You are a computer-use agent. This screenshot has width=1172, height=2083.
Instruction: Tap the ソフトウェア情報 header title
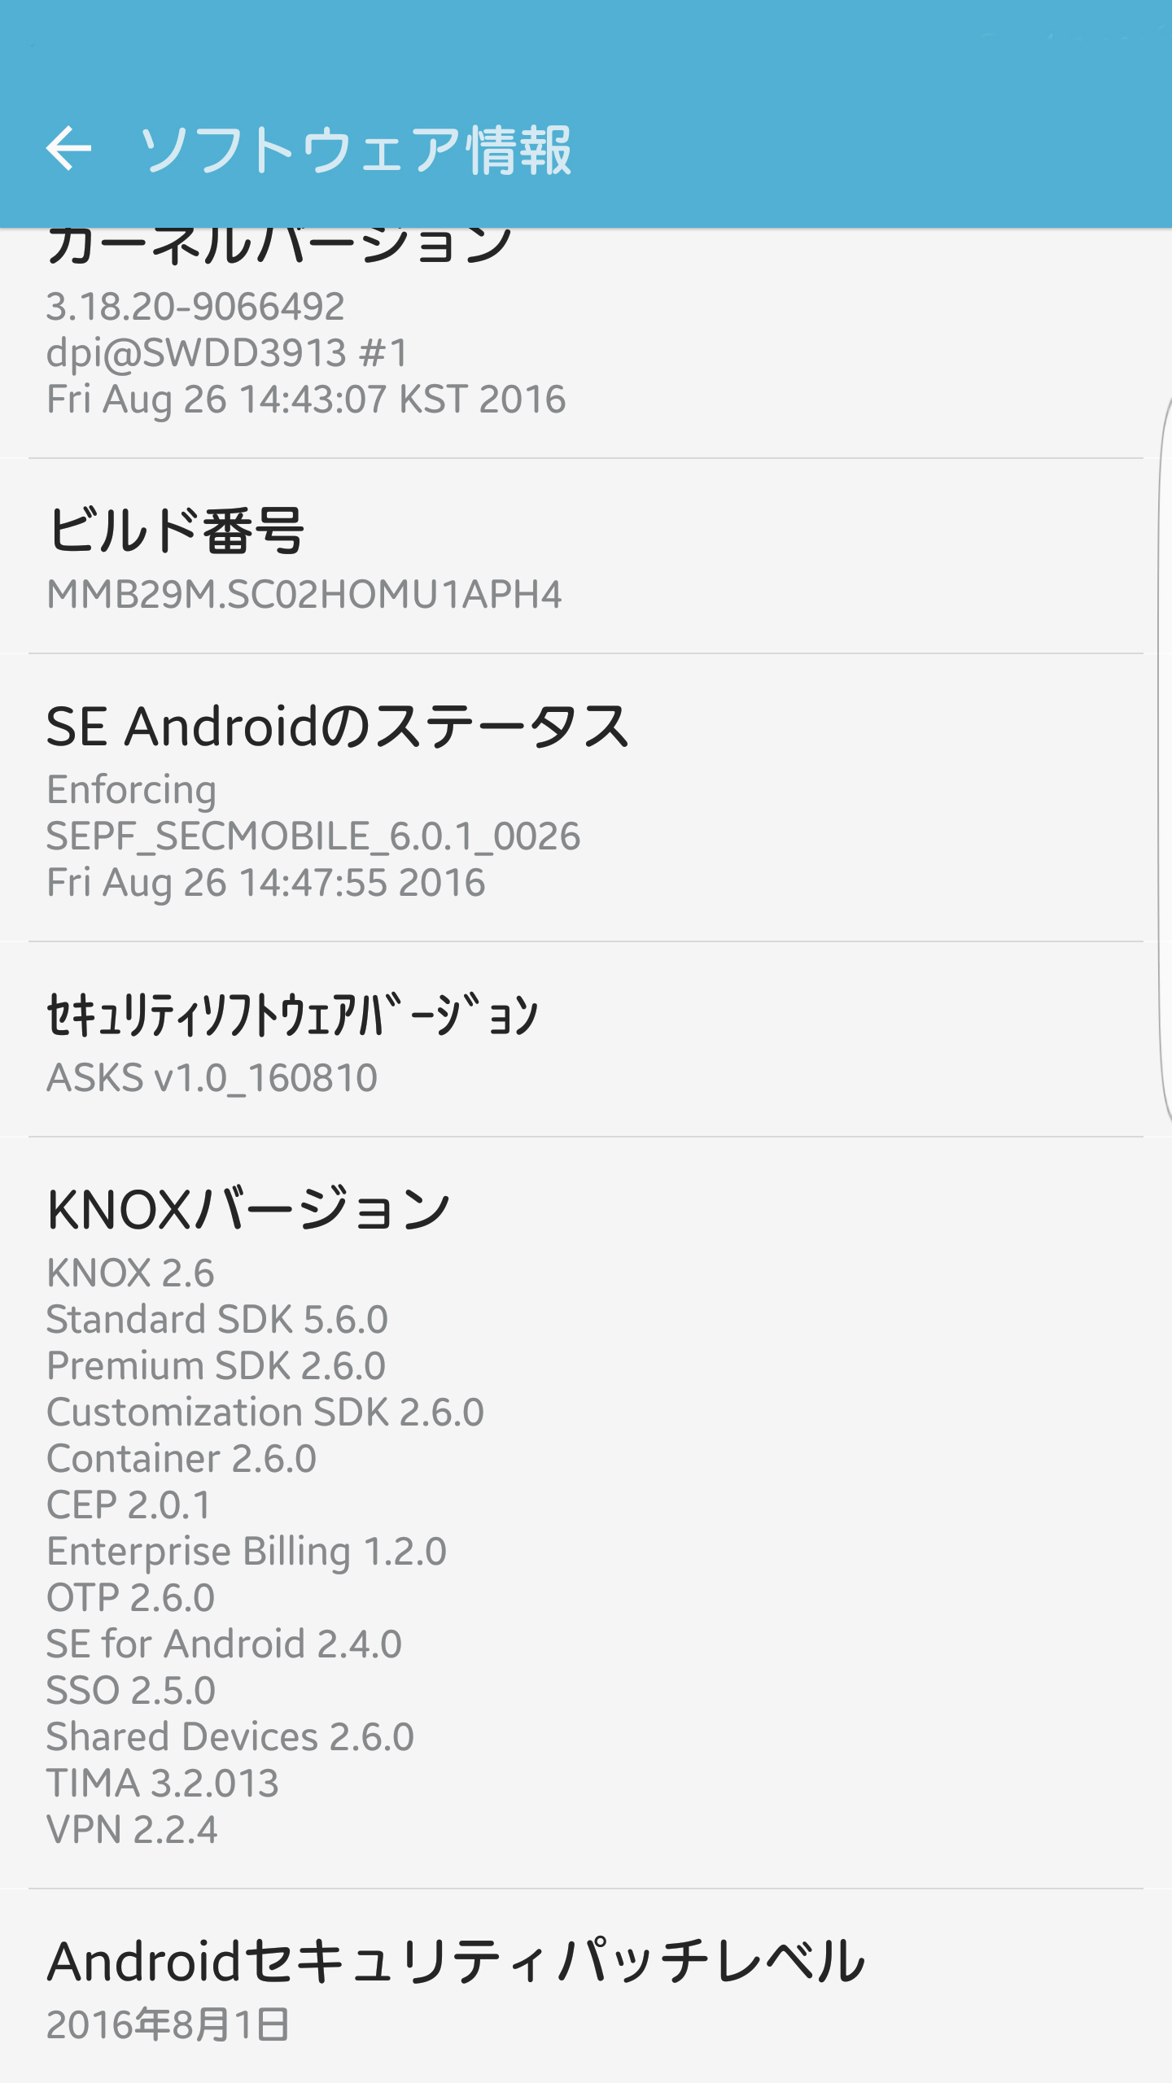[x=355, y=151]
